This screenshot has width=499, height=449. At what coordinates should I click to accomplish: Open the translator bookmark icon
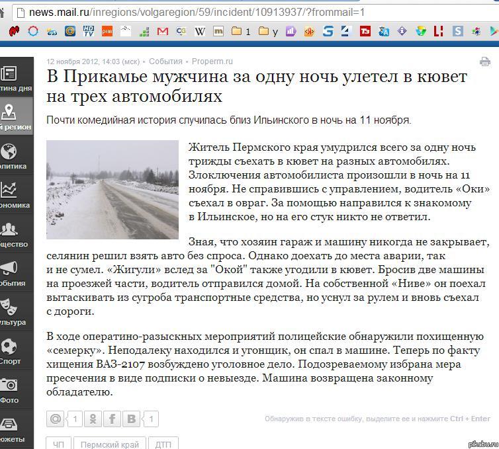coord(384,31)
